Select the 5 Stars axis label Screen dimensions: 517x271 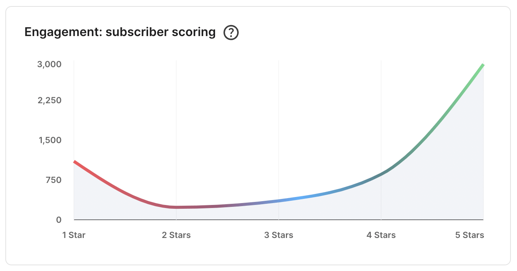pyautogui.click(x=470, y=235)
